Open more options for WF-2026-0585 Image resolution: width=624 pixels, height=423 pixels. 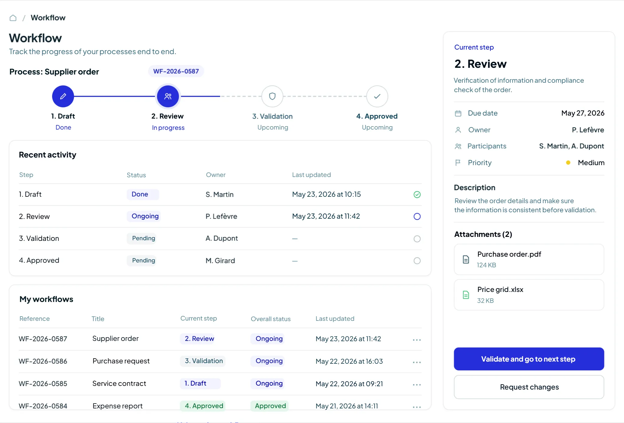coord(417,385)
